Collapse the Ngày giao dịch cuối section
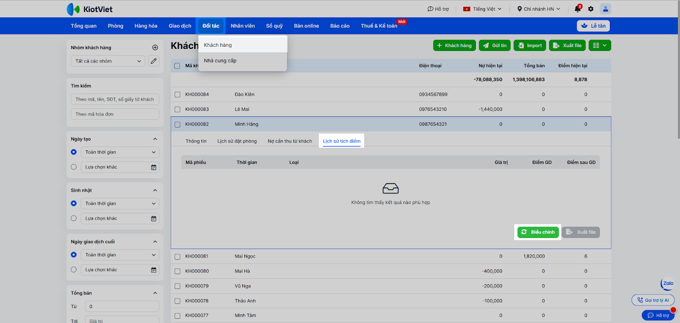Screen dimensions: 680x323 pyautogui.click(x=155, y=242)
